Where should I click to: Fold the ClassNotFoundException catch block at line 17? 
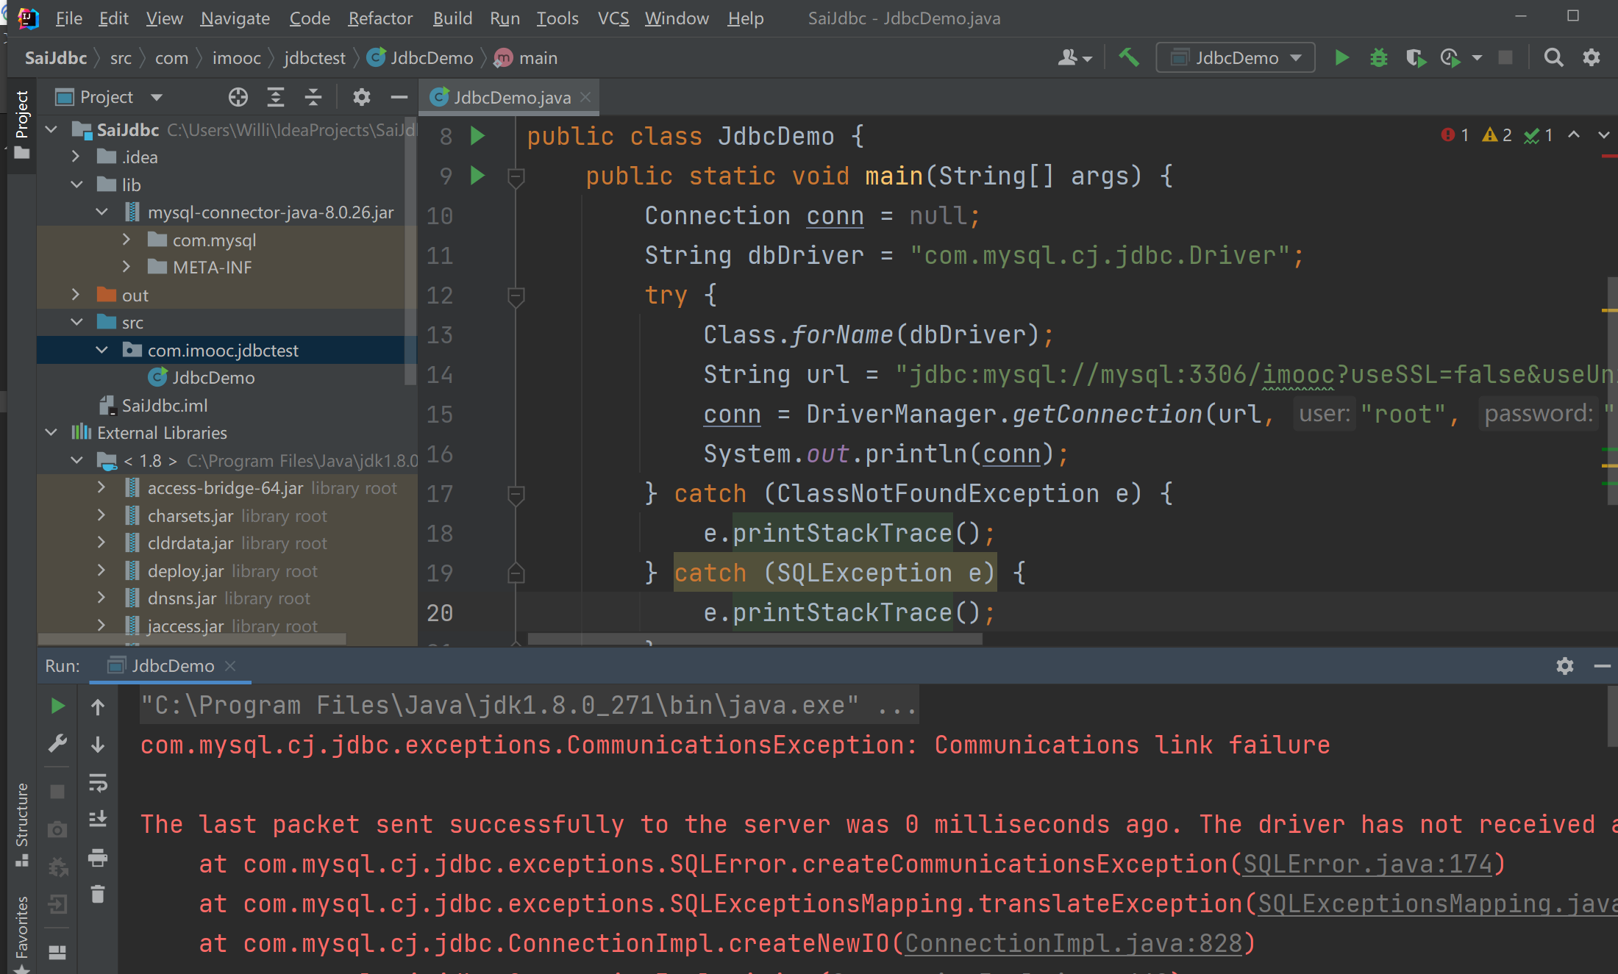(x=516, y=494)
